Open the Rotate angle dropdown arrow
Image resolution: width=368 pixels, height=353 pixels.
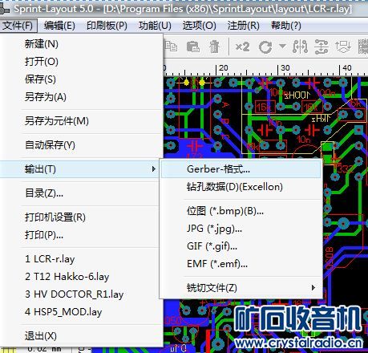(x=282, y=46)
